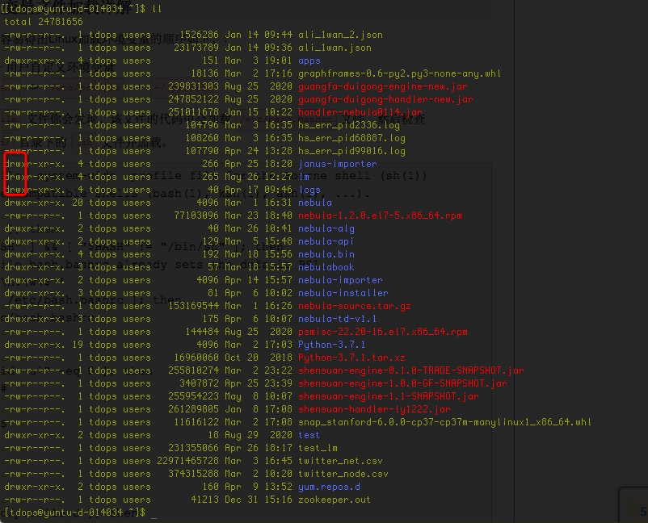Click the test_lm file name
The width and height of the screenshot is (648, 523).
point(318,448)
